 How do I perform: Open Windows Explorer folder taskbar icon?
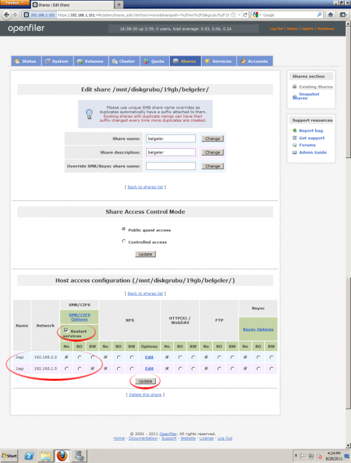(46, 456)
